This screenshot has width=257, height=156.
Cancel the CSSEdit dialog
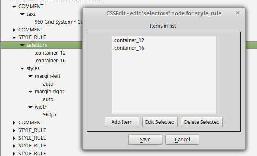[182, 139]
